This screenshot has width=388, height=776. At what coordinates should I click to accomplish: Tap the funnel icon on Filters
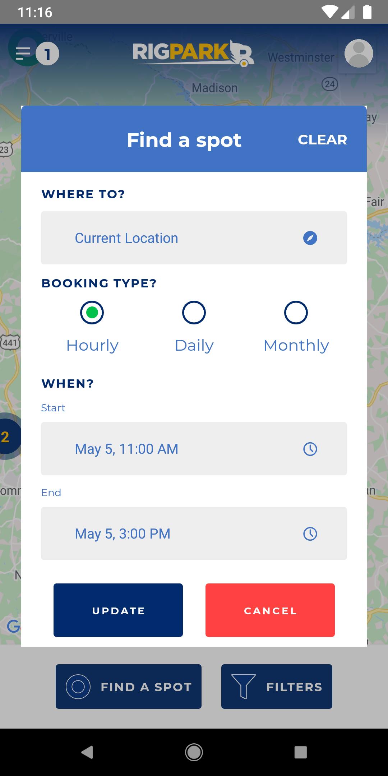[243, 687]
